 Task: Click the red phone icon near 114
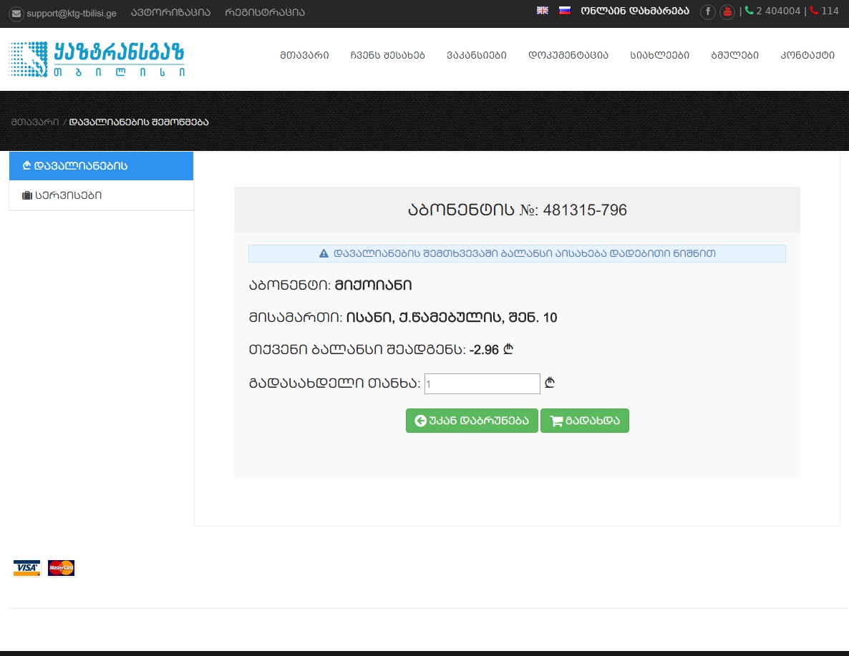click(814, 10)
